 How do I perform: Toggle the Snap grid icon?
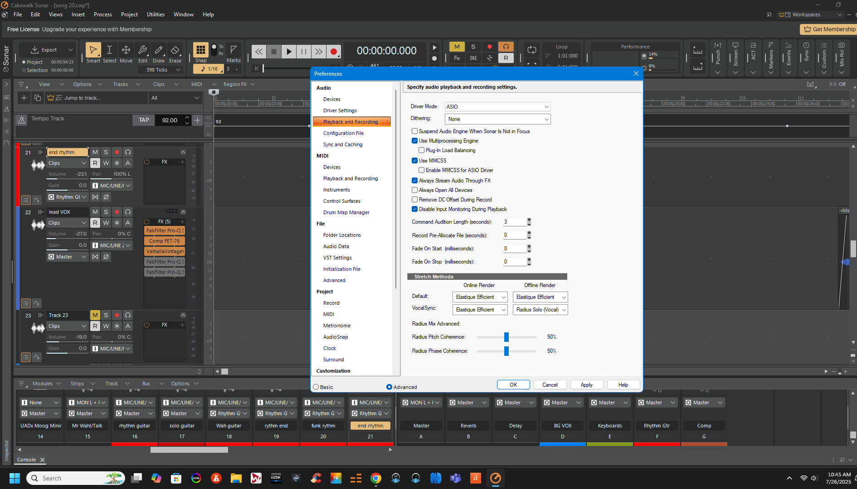(x=200, y=50)
